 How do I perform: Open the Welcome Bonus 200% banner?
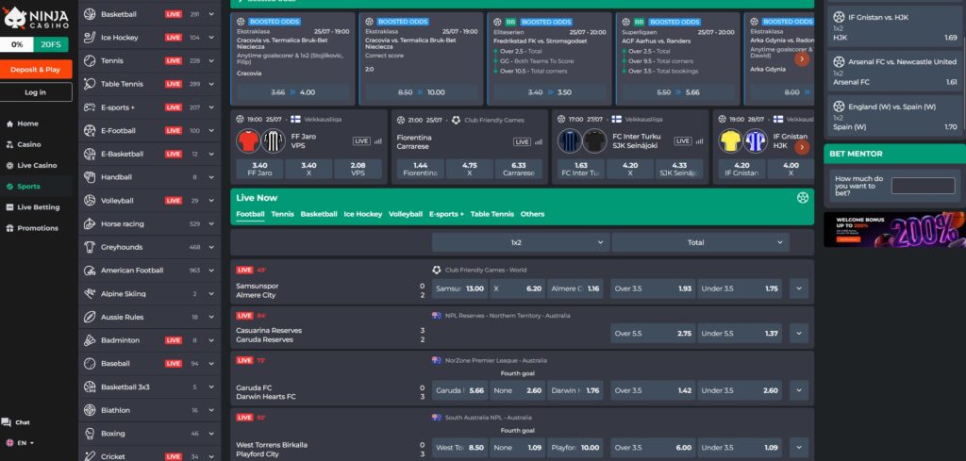(x=894, y=230)
